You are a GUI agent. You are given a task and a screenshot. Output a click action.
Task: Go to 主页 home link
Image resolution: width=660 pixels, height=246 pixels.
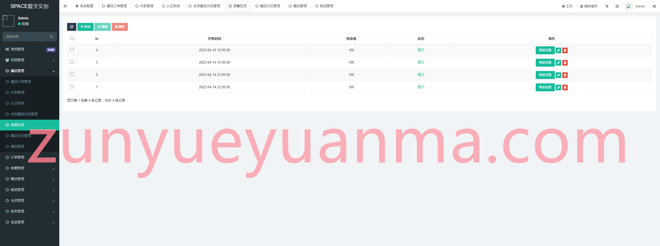click(567, 6)
